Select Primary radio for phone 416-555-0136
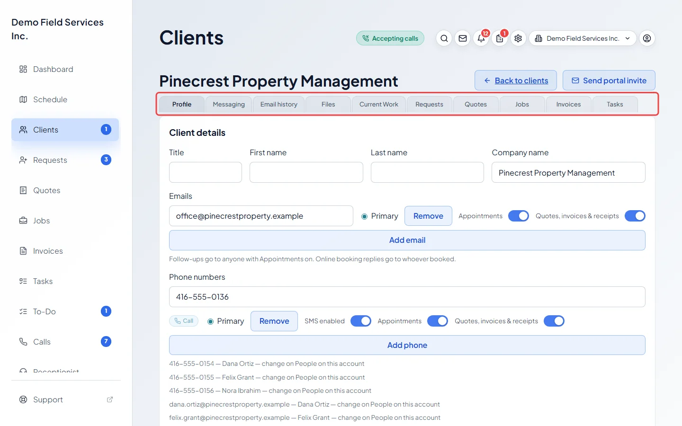The image size is (682, 426). point(211,321)
